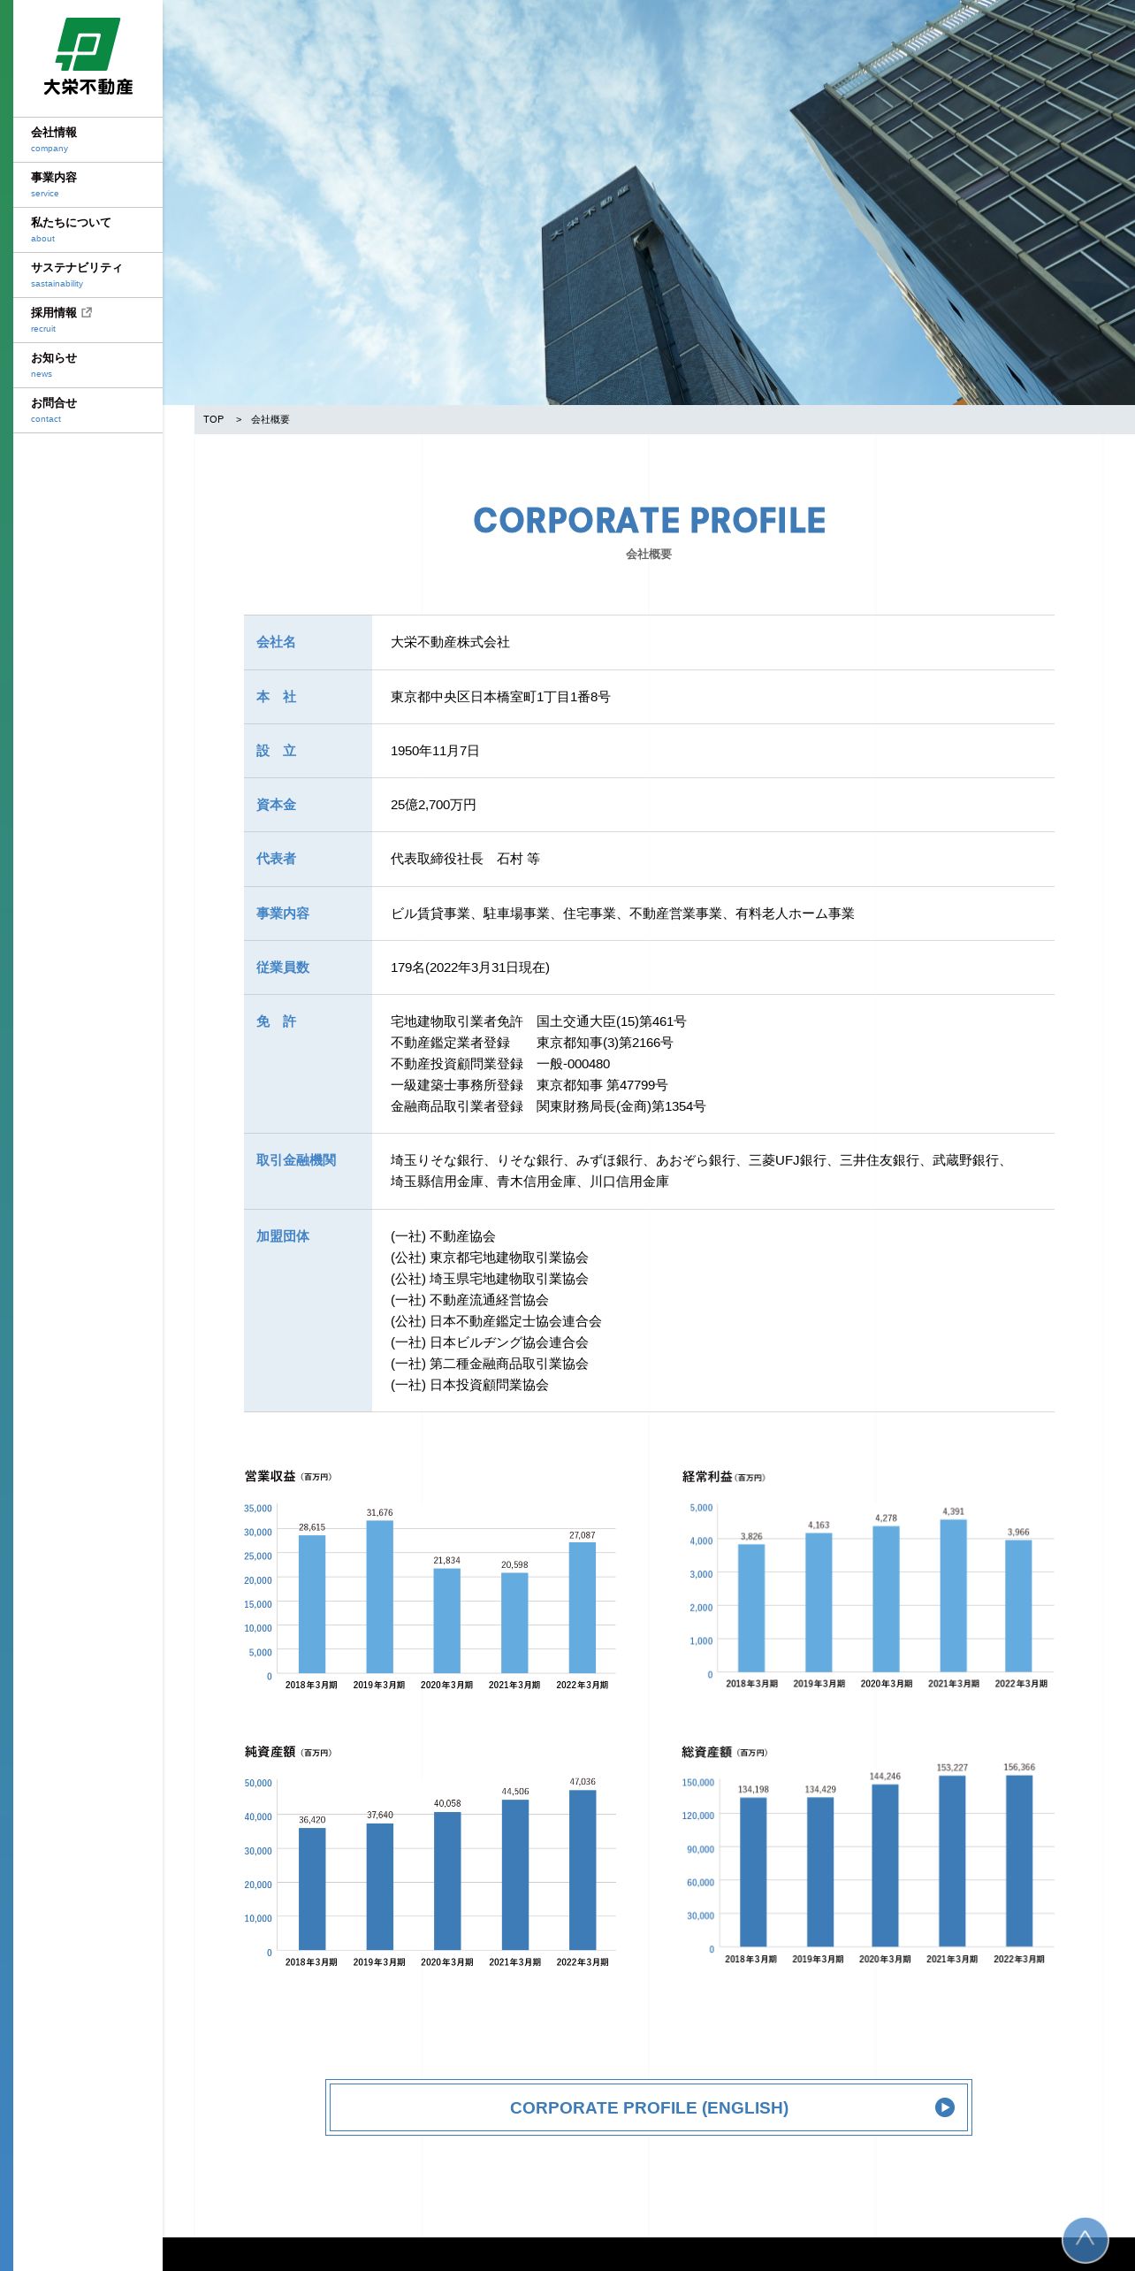Click 代表取締役社長 石村 等

tap(465, 859)
